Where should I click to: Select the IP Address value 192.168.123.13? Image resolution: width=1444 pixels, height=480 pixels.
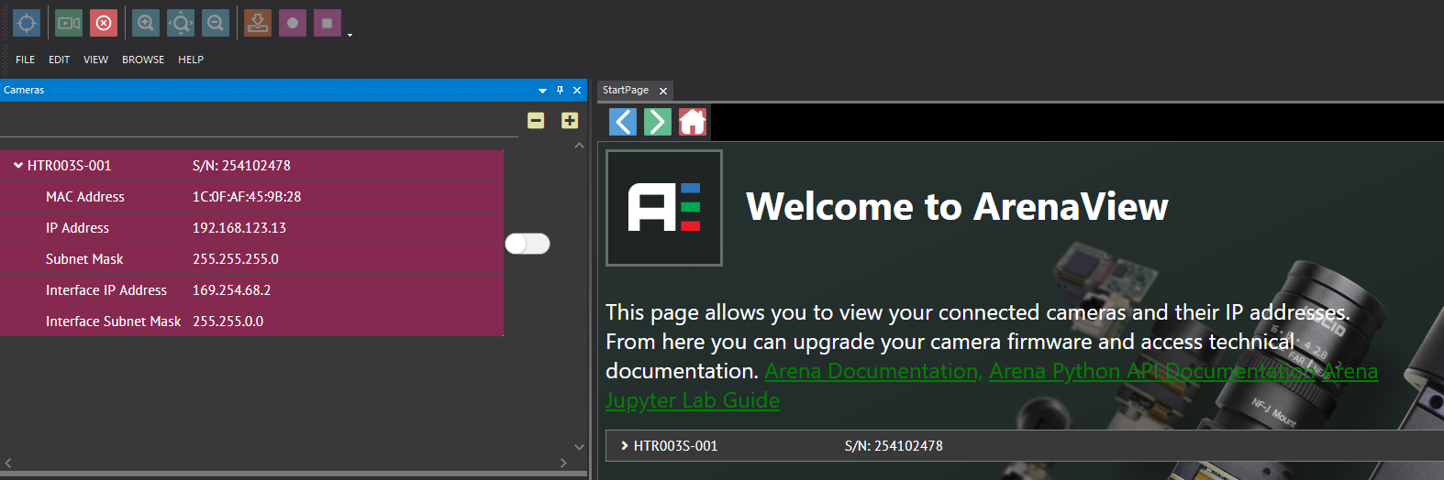click(x=239, y=228)
